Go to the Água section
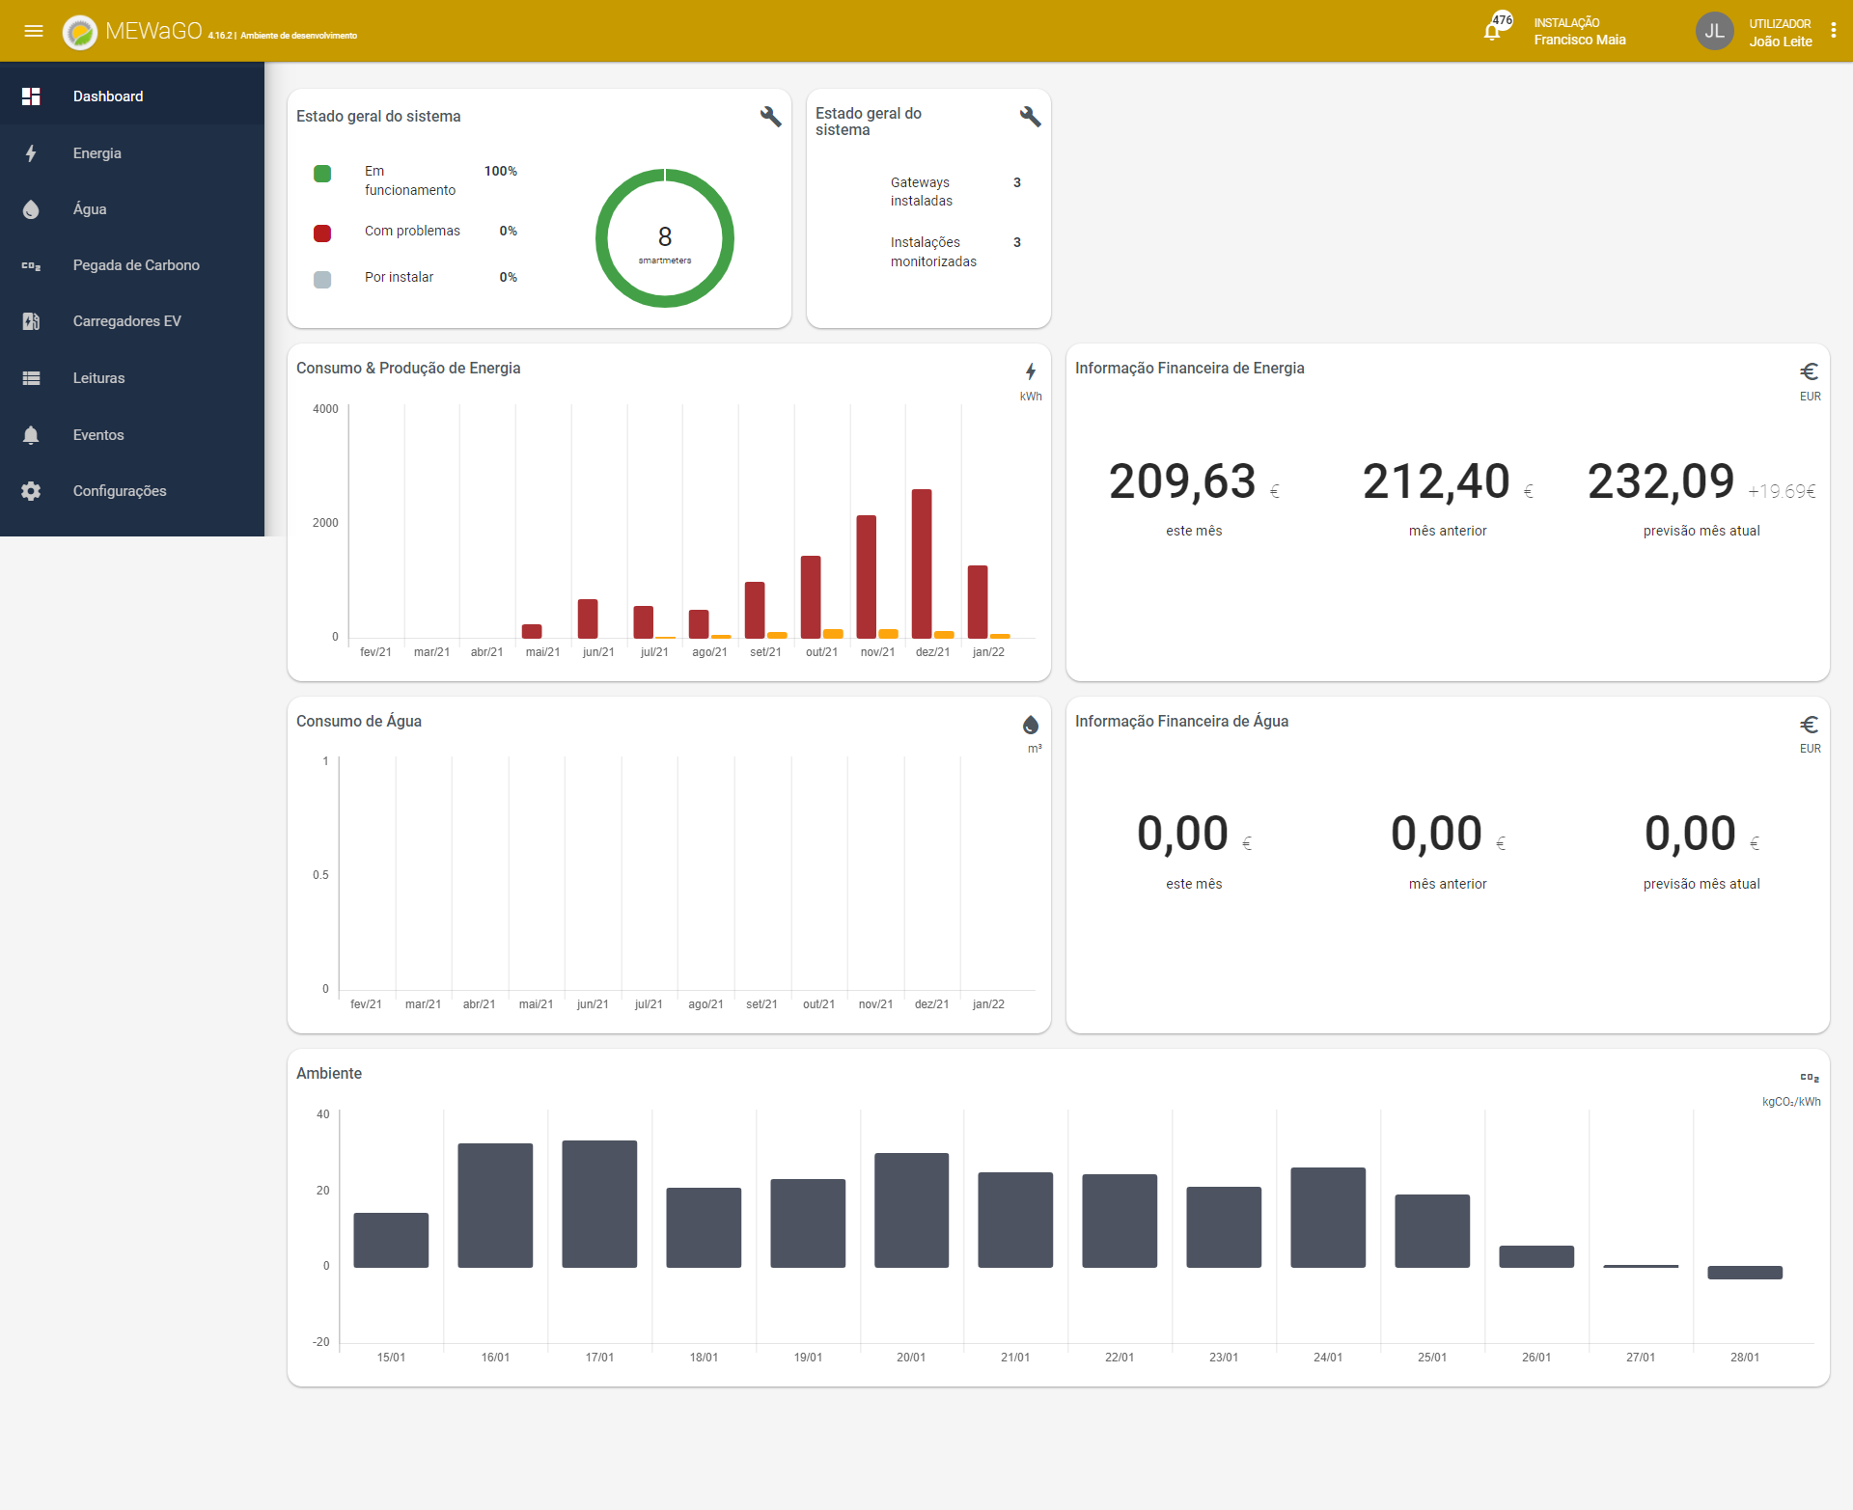The image size is (1853, 1510). 132,209
